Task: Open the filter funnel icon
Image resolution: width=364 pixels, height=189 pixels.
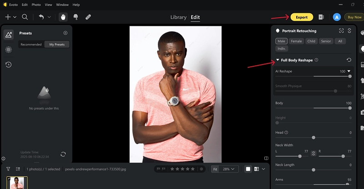Action: pyautogui.click(x=8, y=169)
